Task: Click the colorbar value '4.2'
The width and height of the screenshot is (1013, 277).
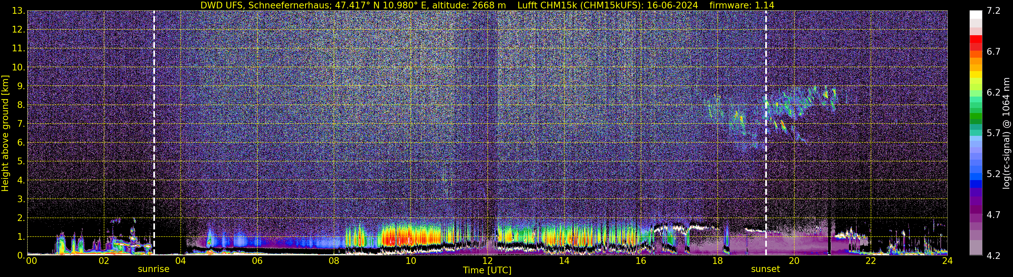Action: (x=993, y=256)
